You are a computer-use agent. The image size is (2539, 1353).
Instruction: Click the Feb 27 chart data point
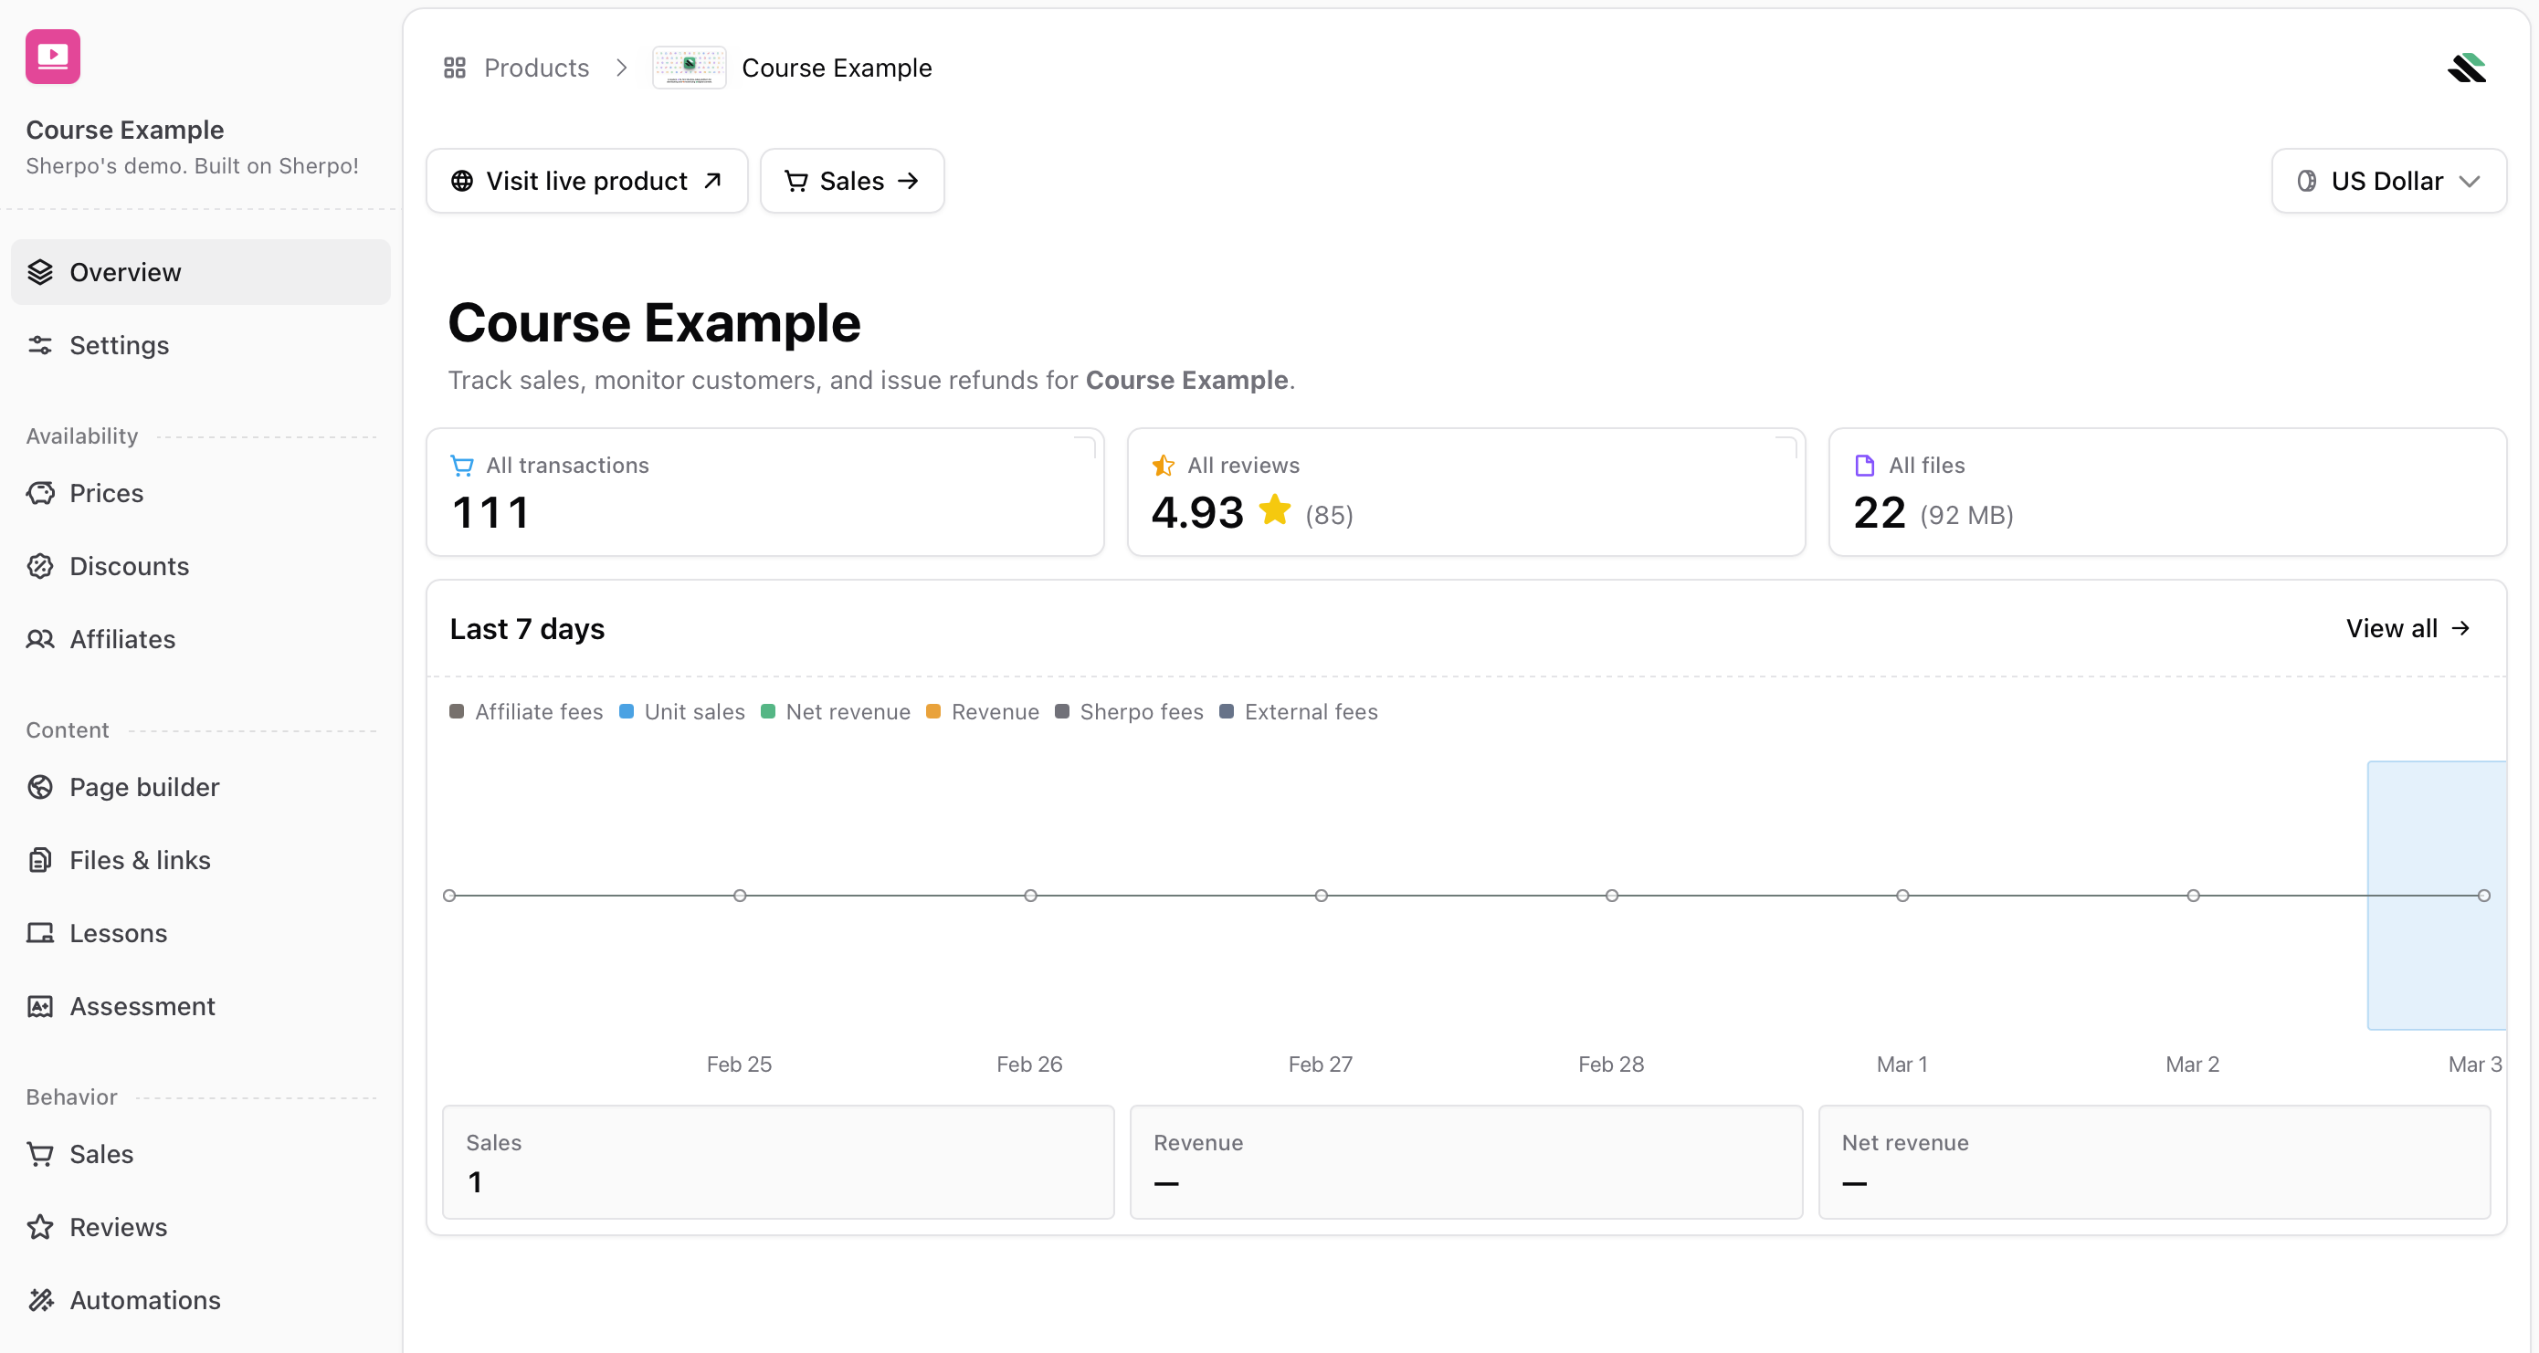point(1321,896)
